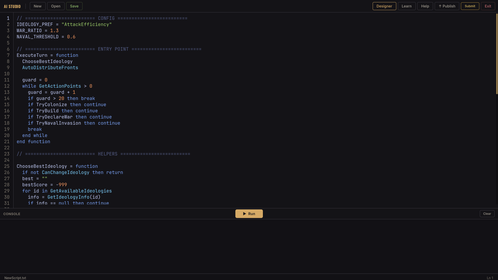The width and height of the screenshot is (498, 280).
Task: Click GetIdeologyInfo(id) call
Action: (74, 197)
